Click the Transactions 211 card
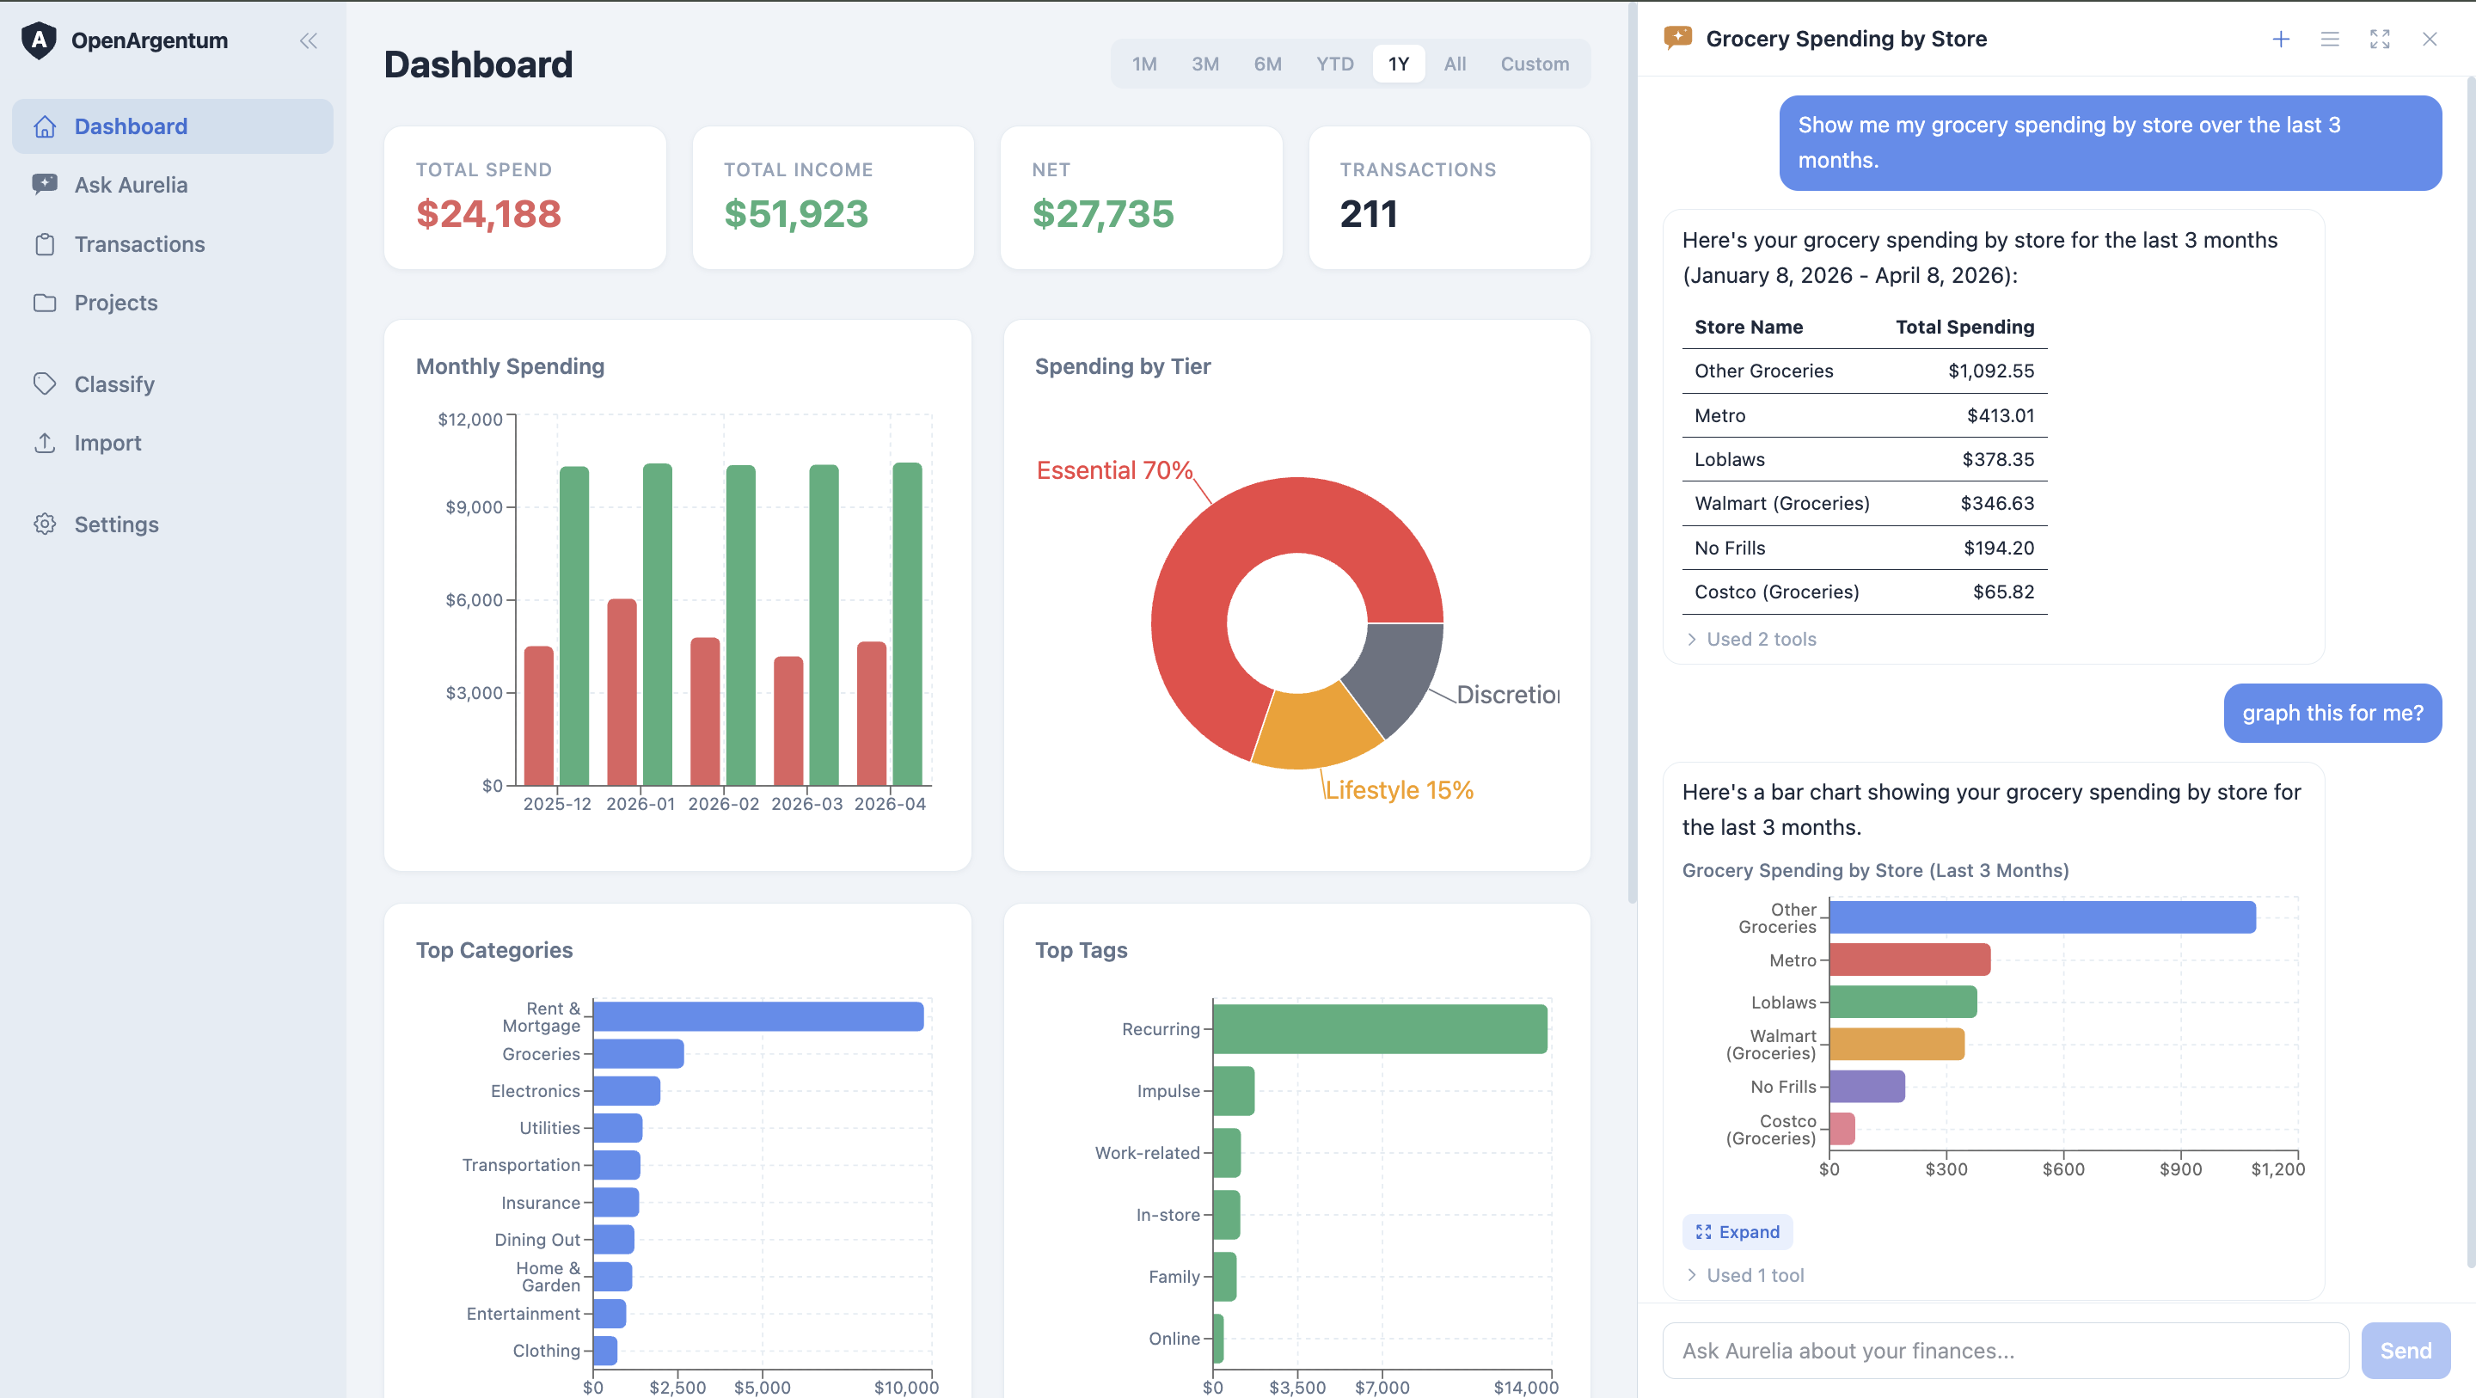The width and height of the screenshot is (2476, 1398). 1449,198
